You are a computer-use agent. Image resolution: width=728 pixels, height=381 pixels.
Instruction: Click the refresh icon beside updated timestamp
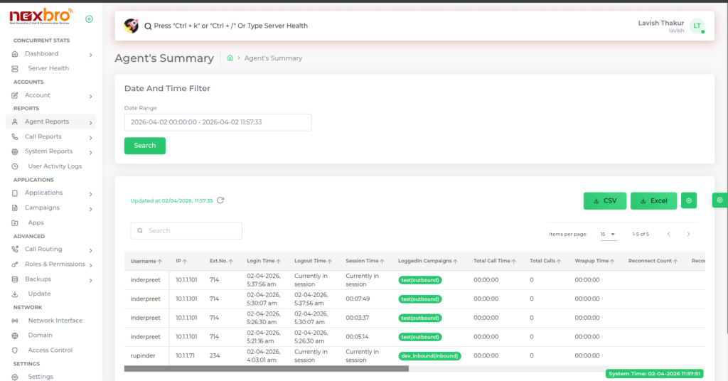(220, 200)
